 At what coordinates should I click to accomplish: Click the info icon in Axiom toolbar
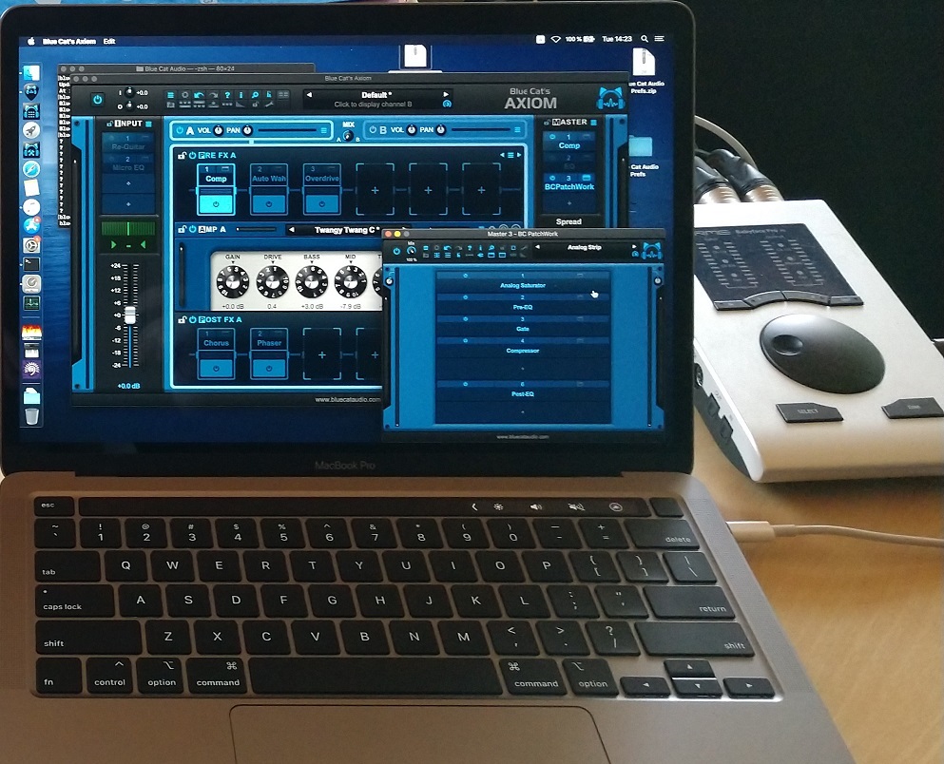point(241,95)
